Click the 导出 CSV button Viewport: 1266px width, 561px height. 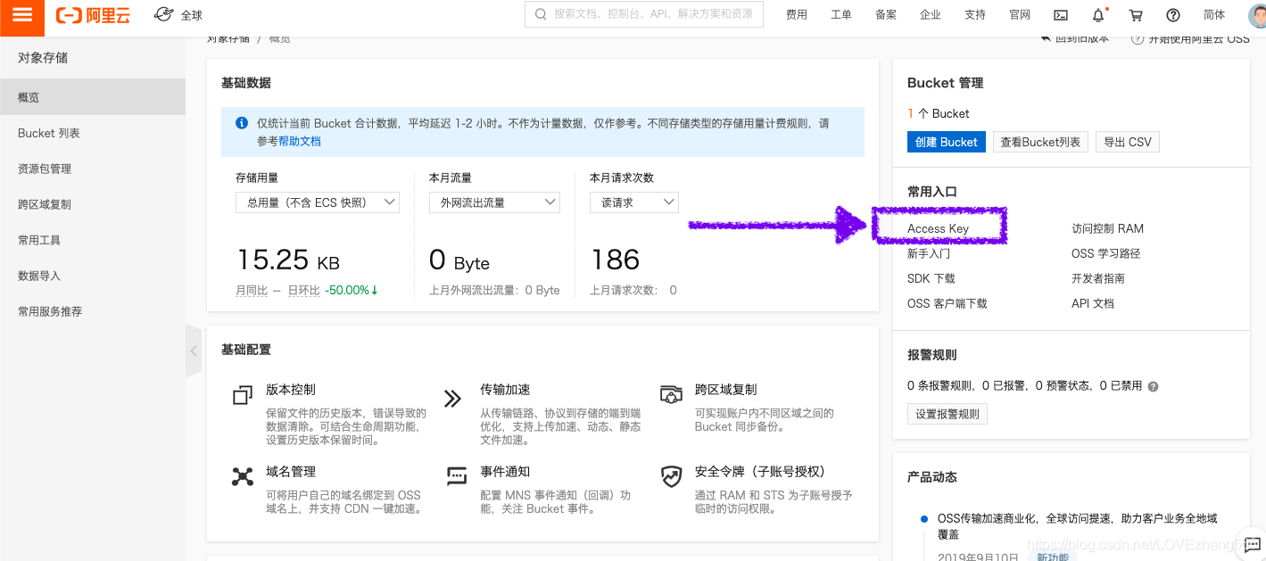(x=1128, y=142)
